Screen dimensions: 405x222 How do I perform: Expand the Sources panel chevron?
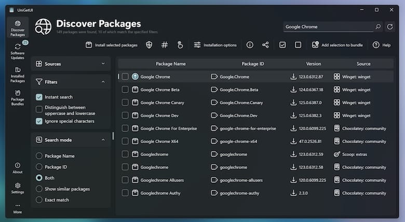[103, 63]
